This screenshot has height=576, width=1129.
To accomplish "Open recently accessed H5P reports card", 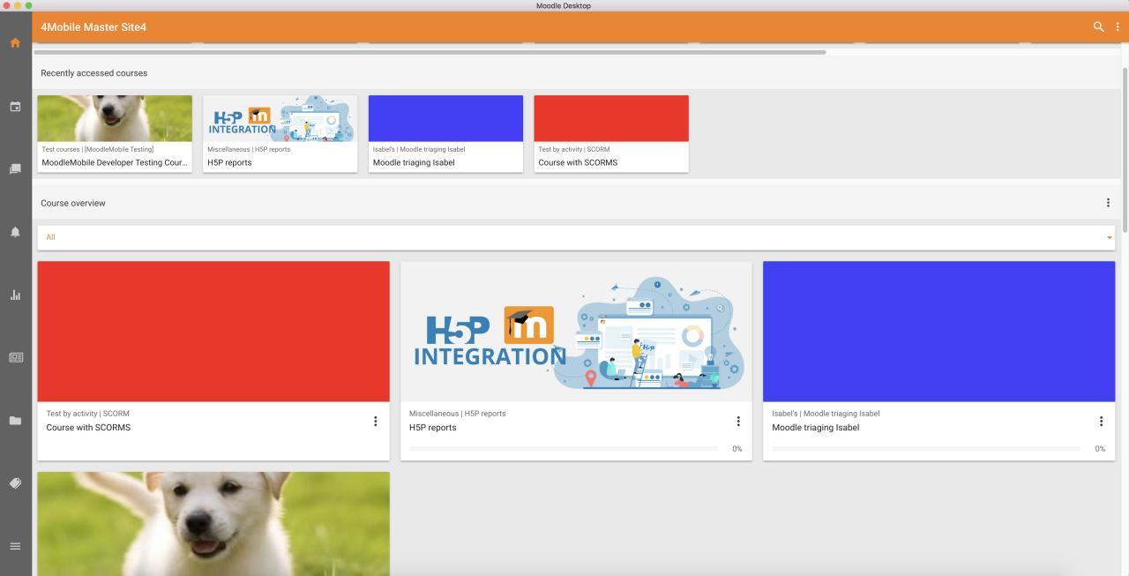I will (280, 133).
